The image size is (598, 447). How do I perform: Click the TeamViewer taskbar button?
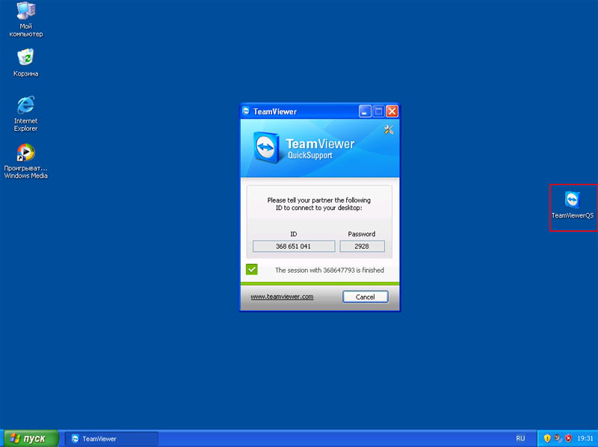coord(111,439)
